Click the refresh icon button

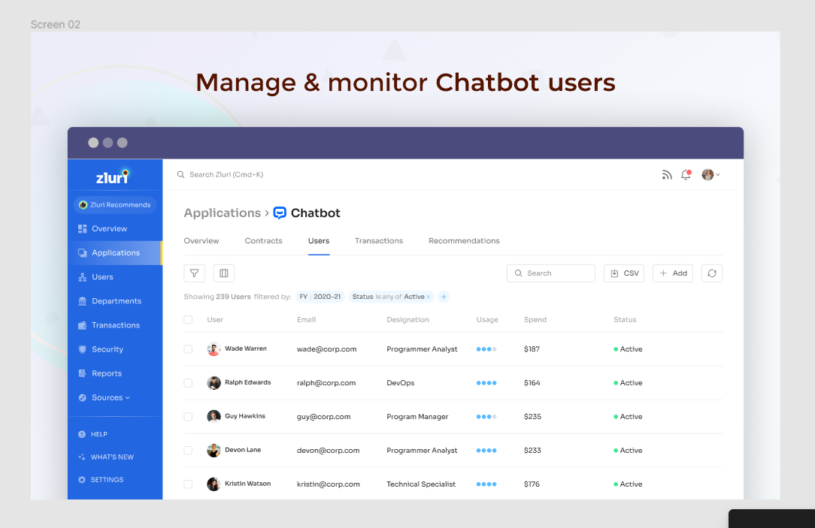[712, 273]
